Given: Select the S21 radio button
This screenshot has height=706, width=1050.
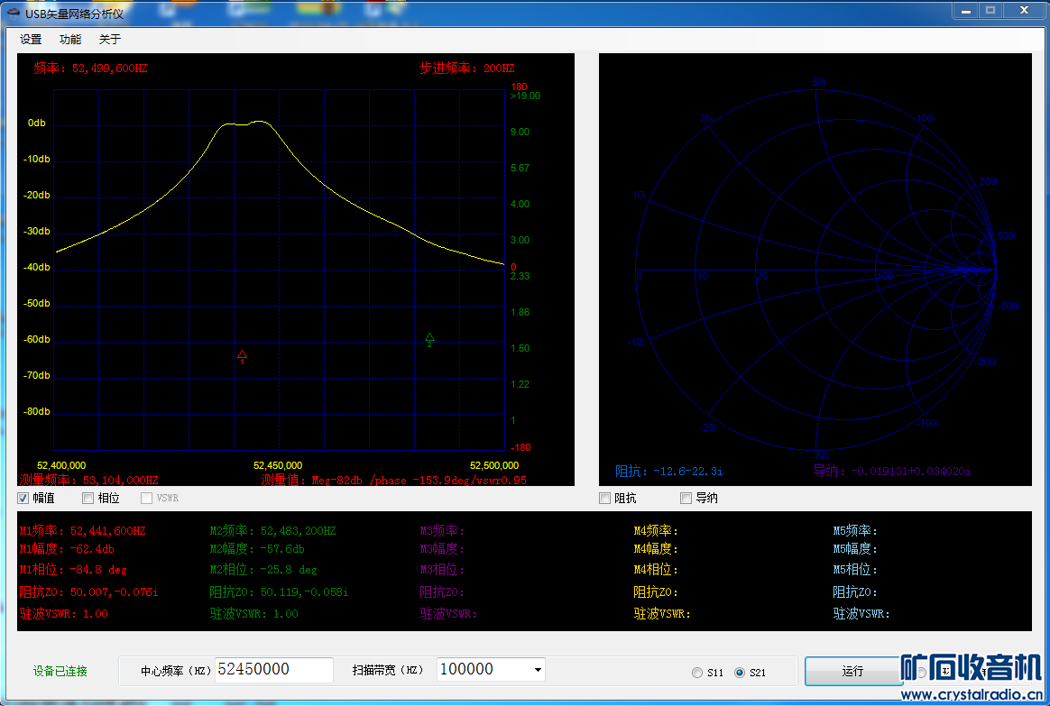Looking at the screenshot, I should [x=740, y=672].
